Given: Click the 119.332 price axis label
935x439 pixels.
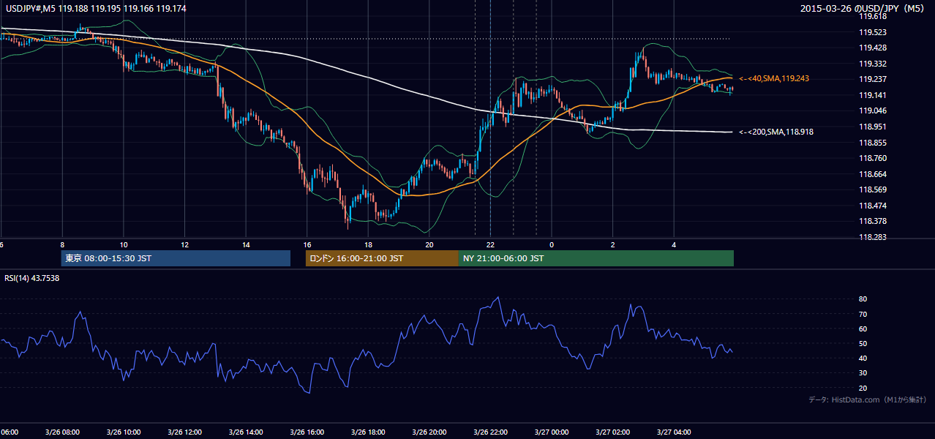Looking at the screenshot, I should [874, 64].
